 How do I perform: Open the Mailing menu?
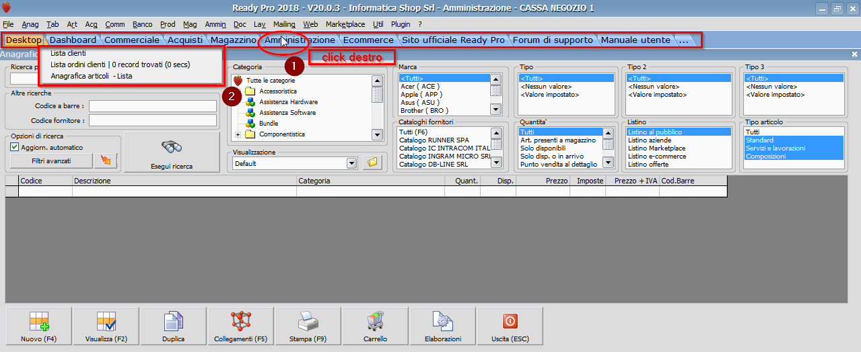click(284, 24)
